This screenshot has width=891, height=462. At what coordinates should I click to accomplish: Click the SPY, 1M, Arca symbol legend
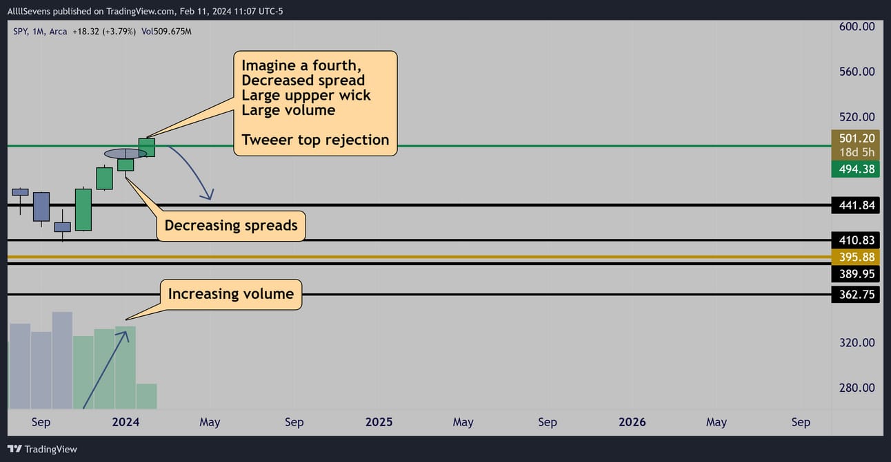coord(40,32)
